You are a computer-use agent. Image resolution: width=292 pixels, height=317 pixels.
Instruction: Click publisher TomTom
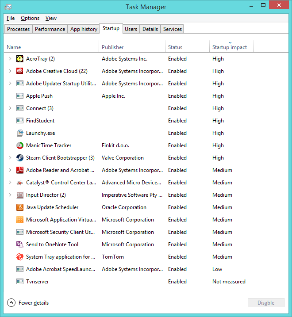[113, 257]
